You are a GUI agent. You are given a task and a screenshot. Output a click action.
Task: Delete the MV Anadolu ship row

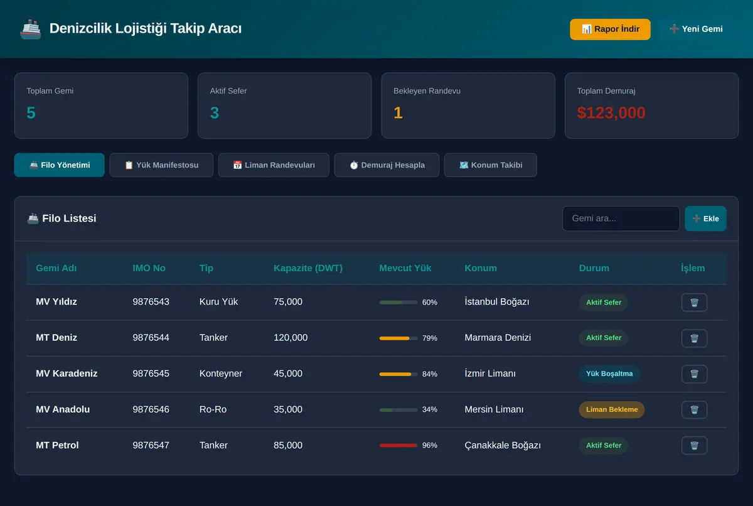point(694,409)
